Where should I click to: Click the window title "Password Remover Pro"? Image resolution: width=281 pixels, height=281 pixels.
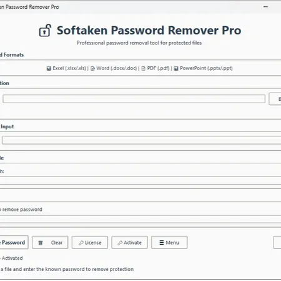click(32, 7)
